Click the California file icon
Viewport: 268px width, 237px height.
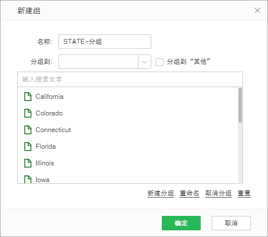tap(28, 97)
